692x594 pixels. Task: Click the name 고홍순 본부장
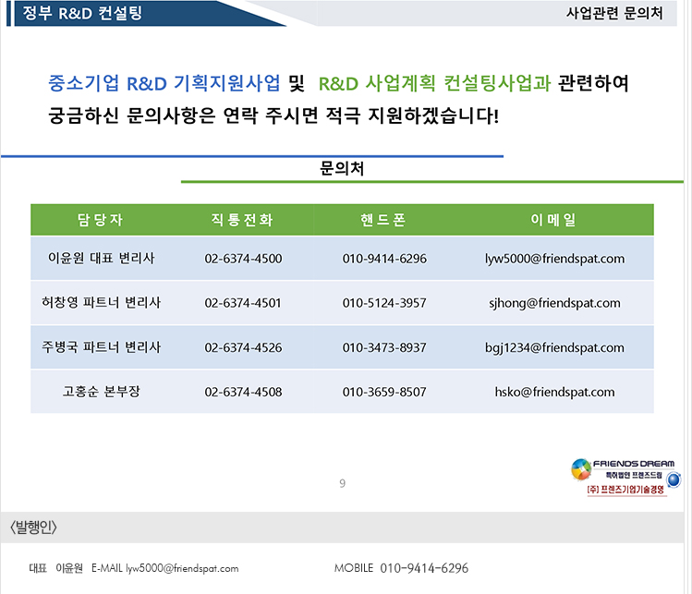[x=101, y=392]
